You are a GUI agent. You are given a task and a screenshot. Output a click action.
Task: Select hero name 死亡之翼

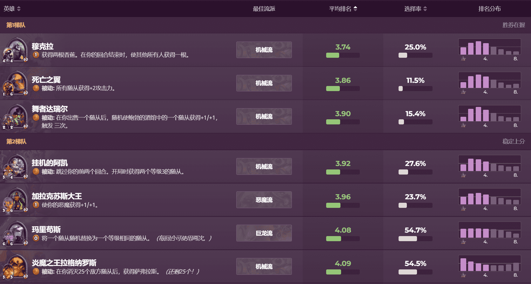coord(46,80)
